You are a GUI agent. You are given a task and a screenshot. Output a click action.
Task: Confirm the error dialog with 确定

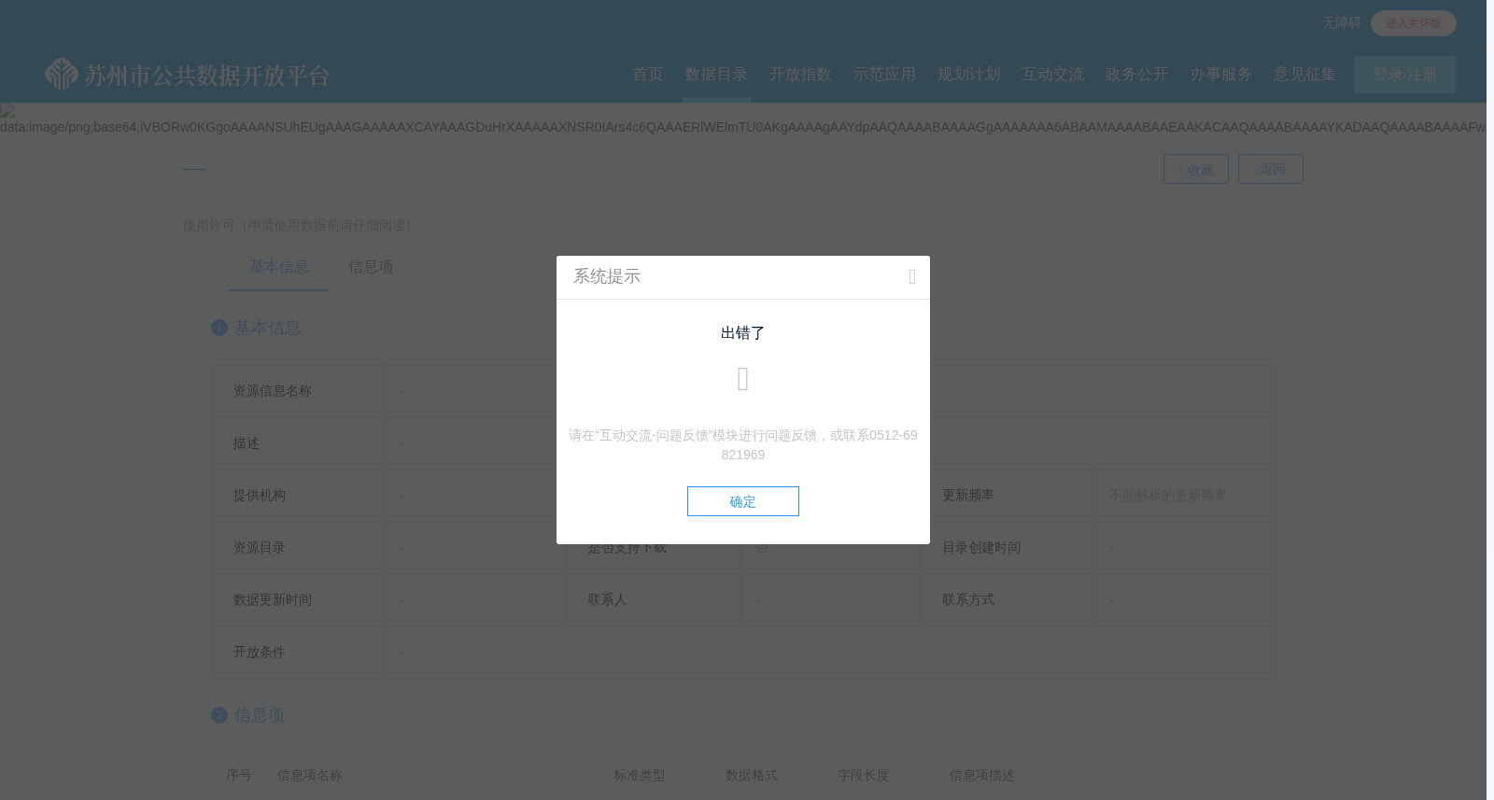743,501
